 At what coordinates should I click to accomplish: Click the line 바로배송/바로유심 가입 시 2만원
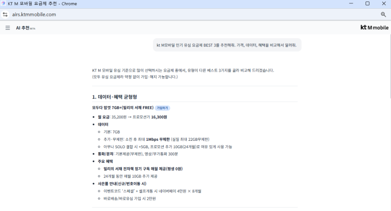tap(130, 199)
